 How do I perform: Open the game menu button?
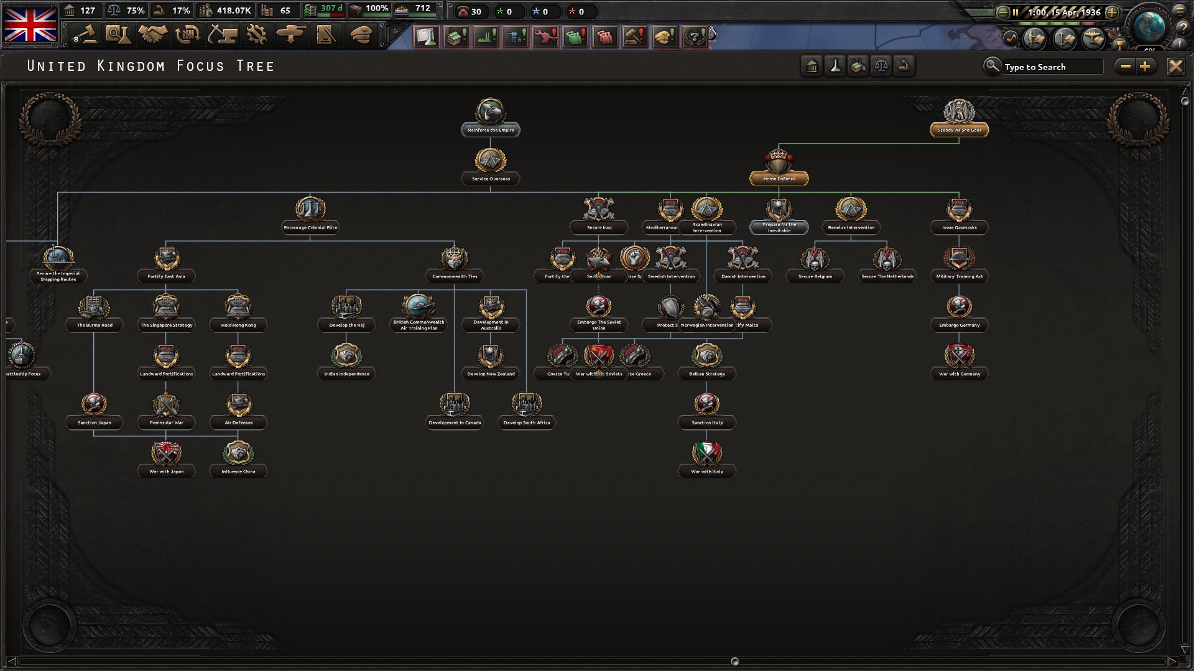point(1180,11)
